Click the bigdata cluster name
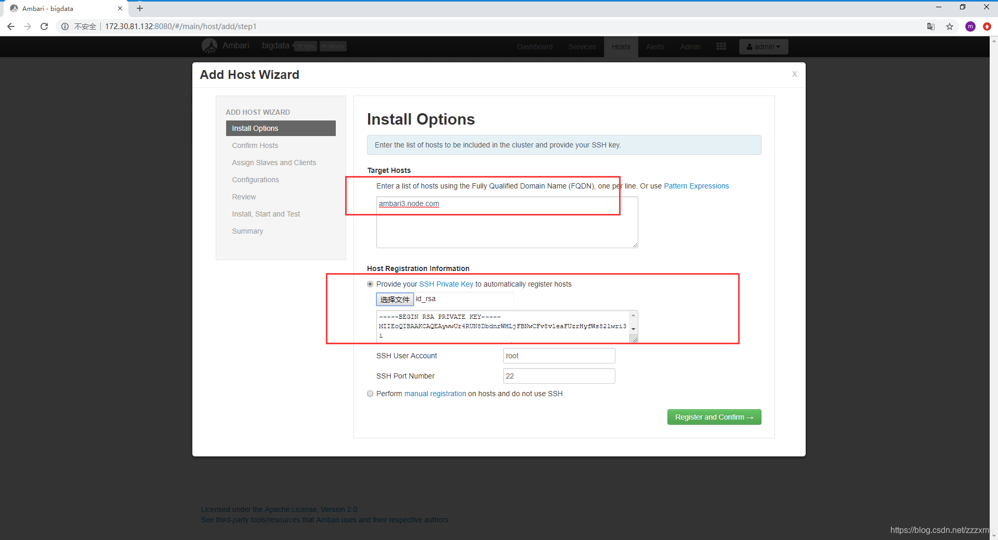 click(275, 46)
